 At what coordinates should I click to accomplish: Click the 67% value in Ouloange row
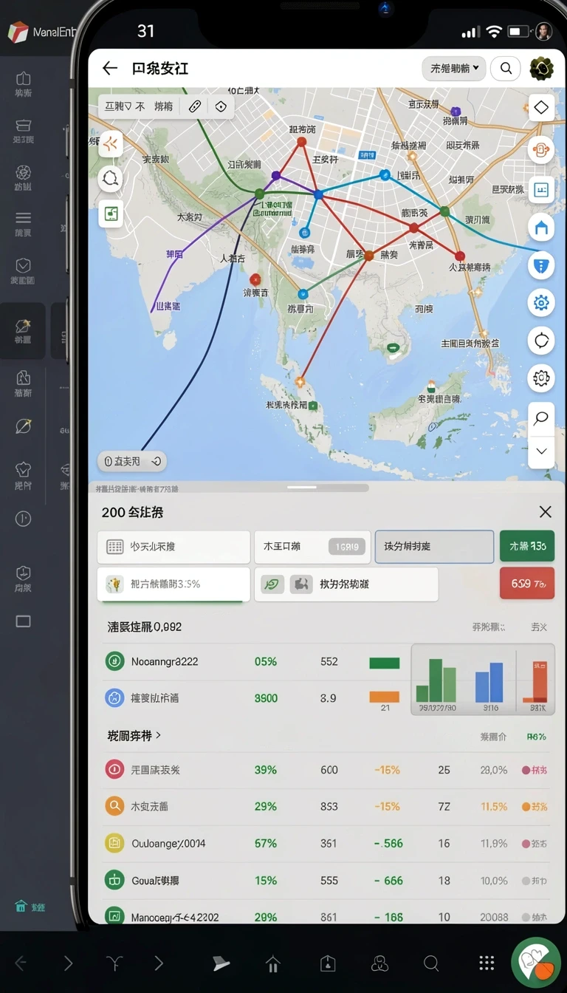(x=266, y=844)
